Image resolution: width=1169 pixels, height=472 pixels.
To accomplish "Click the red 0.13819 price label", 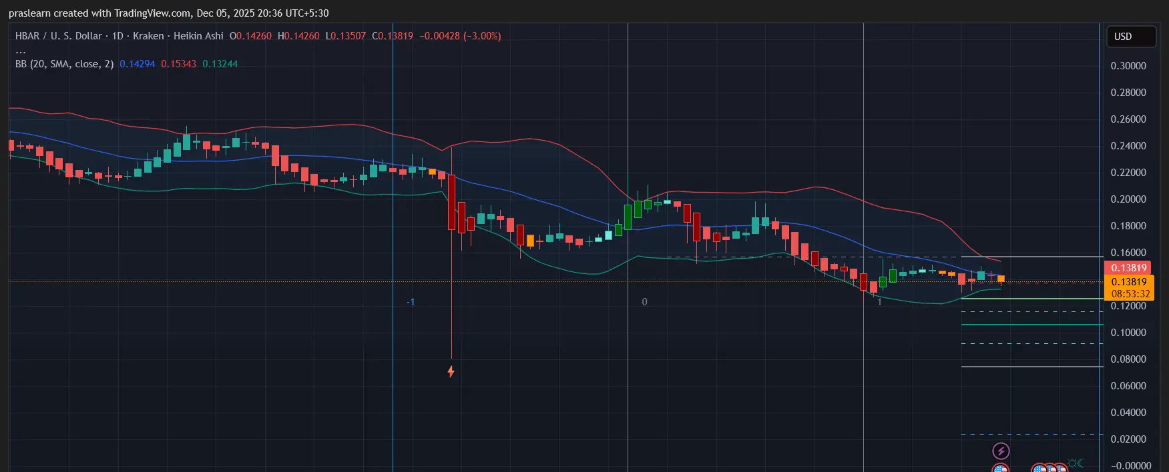I will 1128,268.
